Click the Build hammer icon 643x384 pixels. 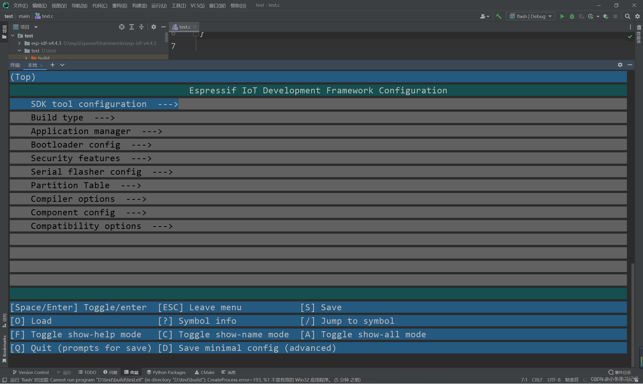tap(498, 16)
